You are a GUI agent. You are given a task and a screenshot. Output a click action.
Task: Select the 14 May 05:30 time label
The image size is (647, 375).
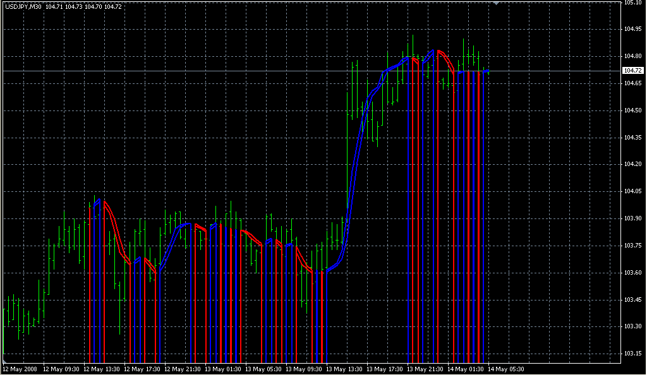click(507, 369)
